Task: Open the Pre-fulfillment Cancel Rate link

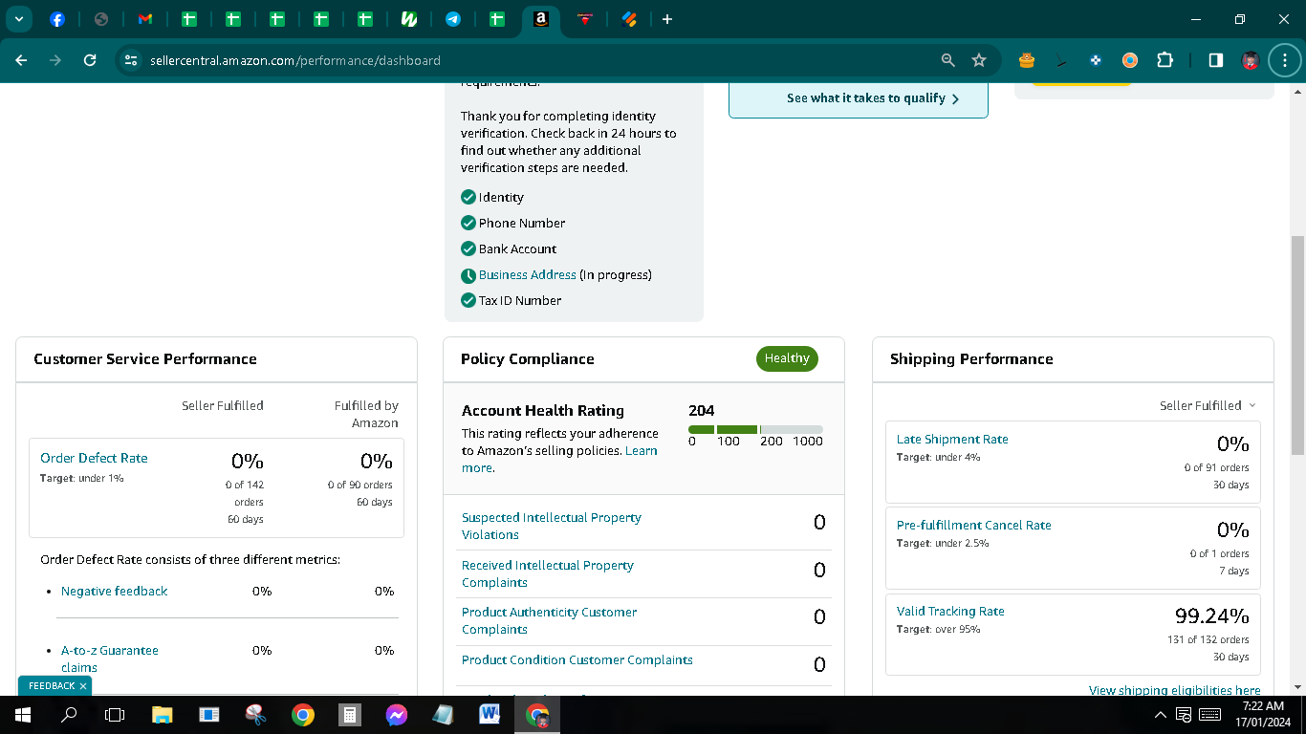Action: tap(973, 525)
